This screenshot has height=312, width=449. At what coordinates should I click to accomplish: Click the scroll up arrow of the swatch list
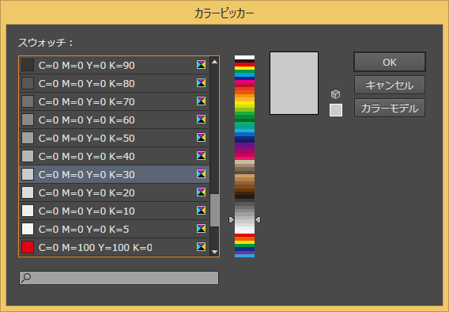click(x=214, y=62)
